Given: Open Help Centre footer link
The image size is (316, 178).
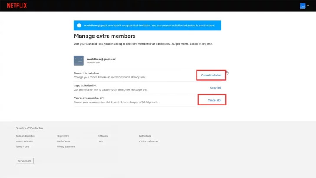Looking at the screenshot, I should point(63,136).
